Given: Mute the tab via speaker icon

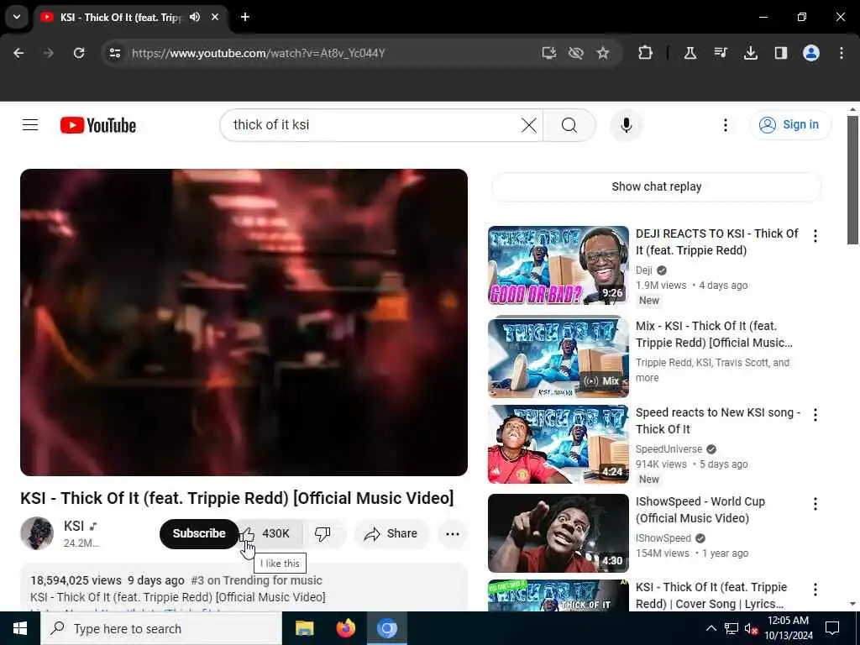Looking at the screenshot, I should tap(195, 17).
